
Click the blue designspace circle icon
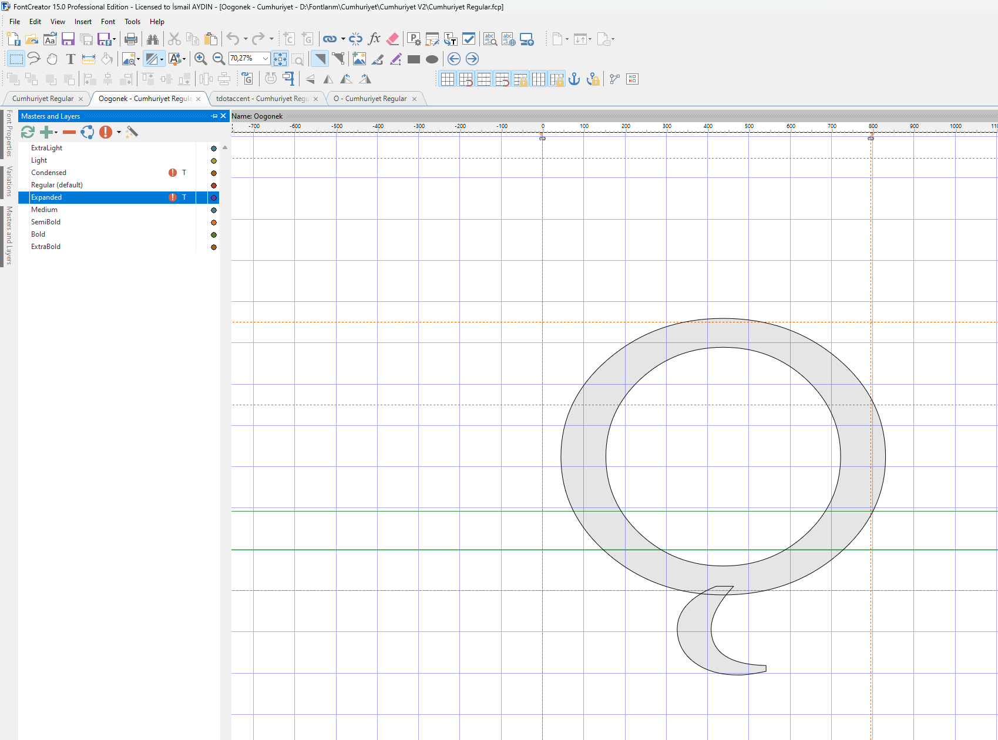click(x=88, y=132)
